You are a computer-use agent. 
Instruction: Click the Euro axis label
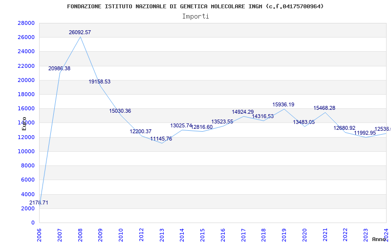point(24,124)
